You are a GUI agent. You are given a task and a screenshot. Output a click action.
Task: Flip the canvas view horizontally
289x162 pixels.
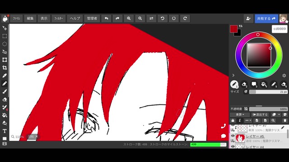point(151,18)
